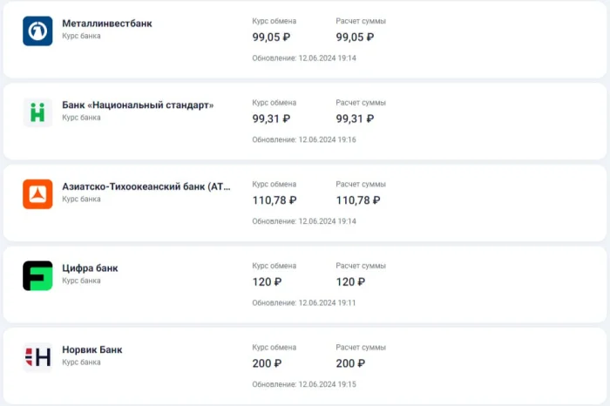610x406 pixels.
Task: Open the Металлинвестбанк bank name link
Action: click(x=107, y=24)
